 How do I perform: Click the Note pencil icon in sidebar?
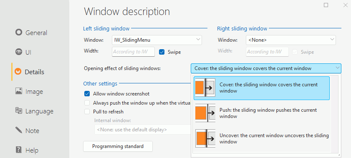19,130
